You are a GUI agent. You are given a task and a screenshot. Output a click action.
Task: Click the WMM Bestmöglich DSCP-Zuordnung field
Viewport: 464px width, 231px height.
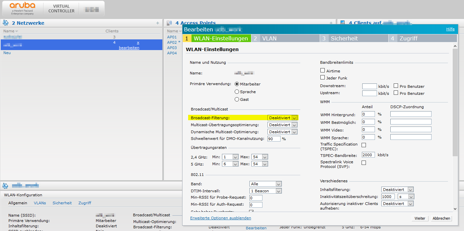pos(411,122)
